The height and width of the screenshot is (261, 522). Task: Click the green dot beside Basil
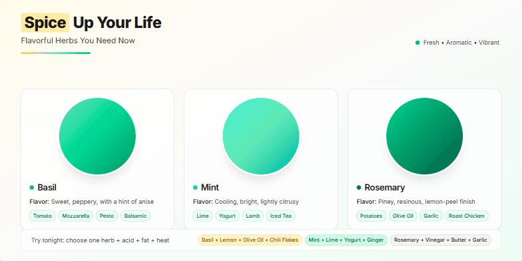[x=32, y=188]
